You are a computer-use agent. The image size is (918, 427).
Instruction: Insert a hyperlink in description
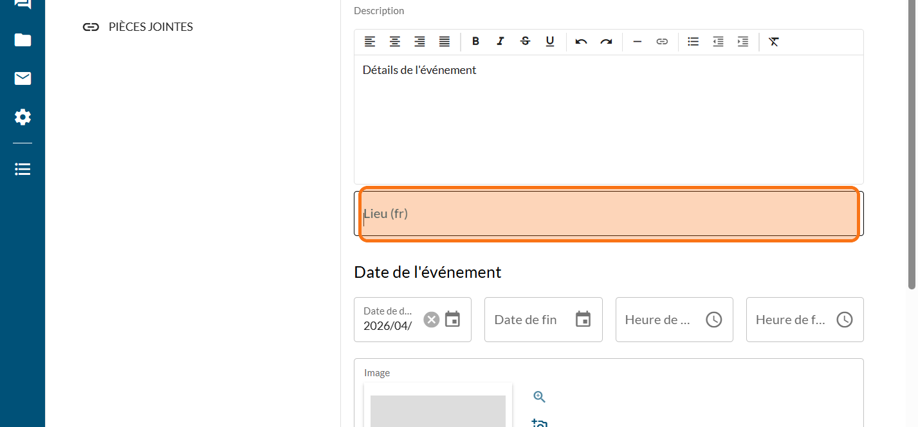coord(662,42)
